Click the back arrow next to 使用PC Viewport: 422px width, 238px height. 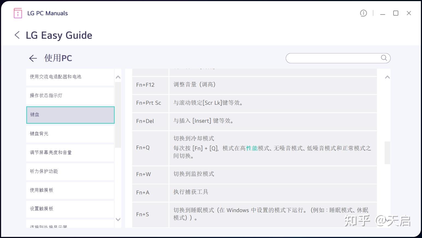pyautogui.click(x=33, y=58)
